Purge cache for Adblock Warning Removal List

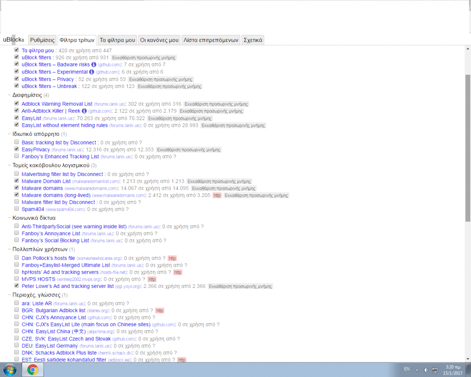tap(216, 104)
